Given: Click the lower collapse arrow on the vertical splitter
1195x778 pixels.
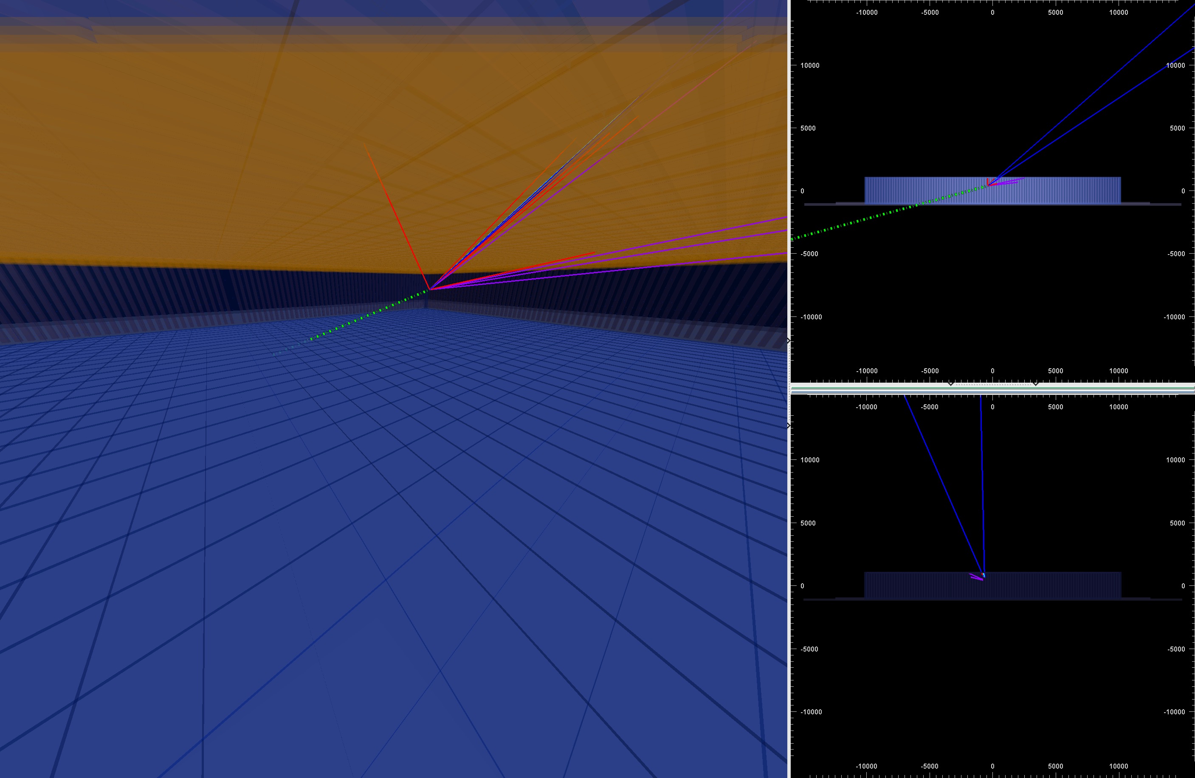Looking at the screenshot, I should click(x=789, y=425).
